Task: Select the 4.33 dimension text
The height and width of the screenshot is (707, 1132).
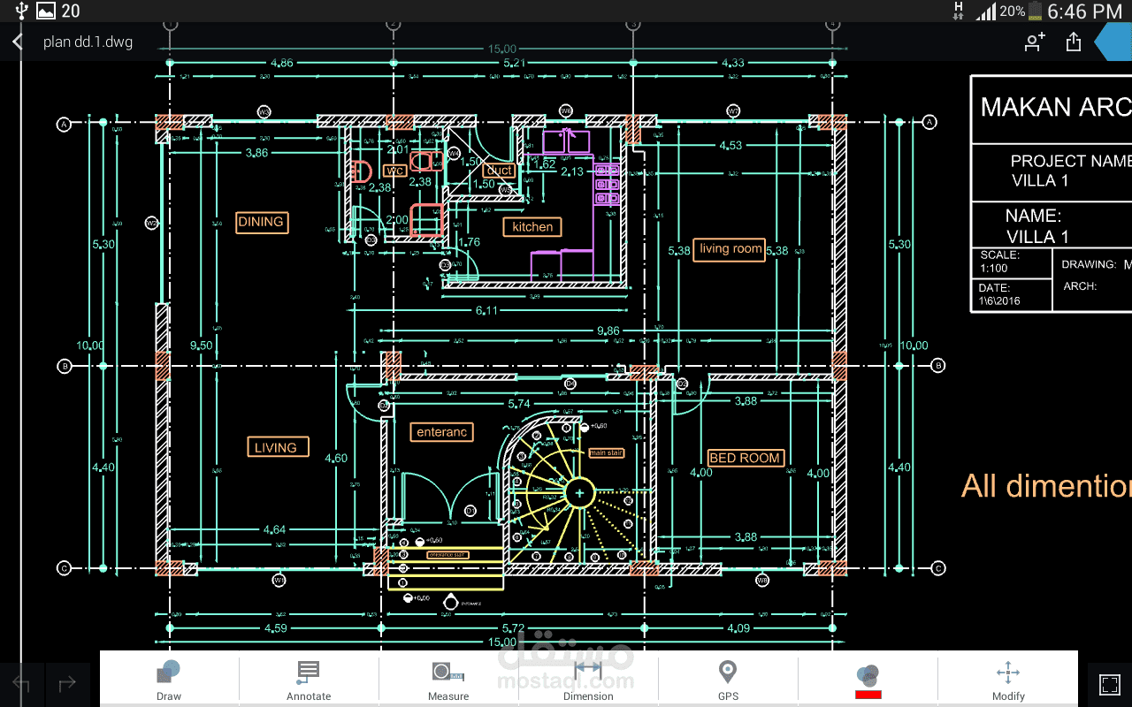Action: (733, 63)
